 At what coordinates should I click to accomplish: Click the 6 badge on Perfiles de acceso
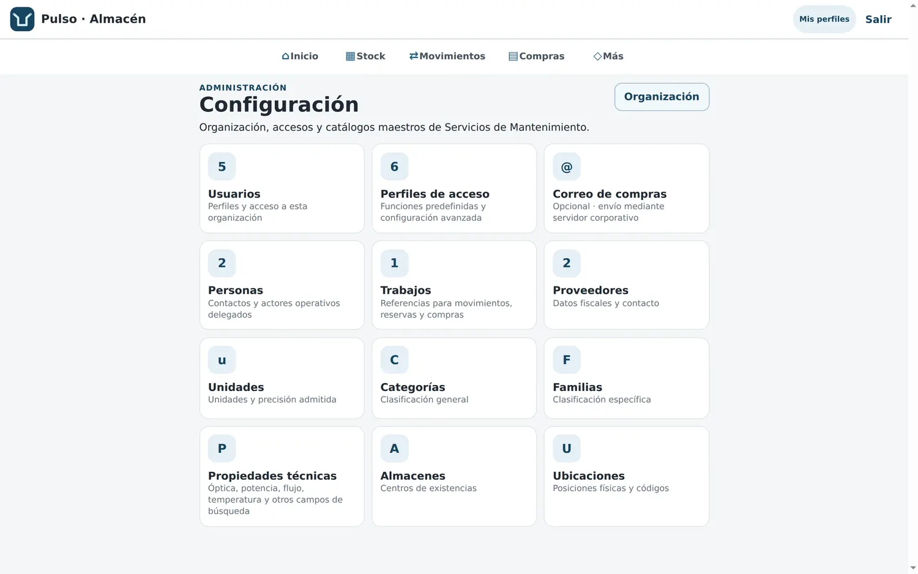394,166
